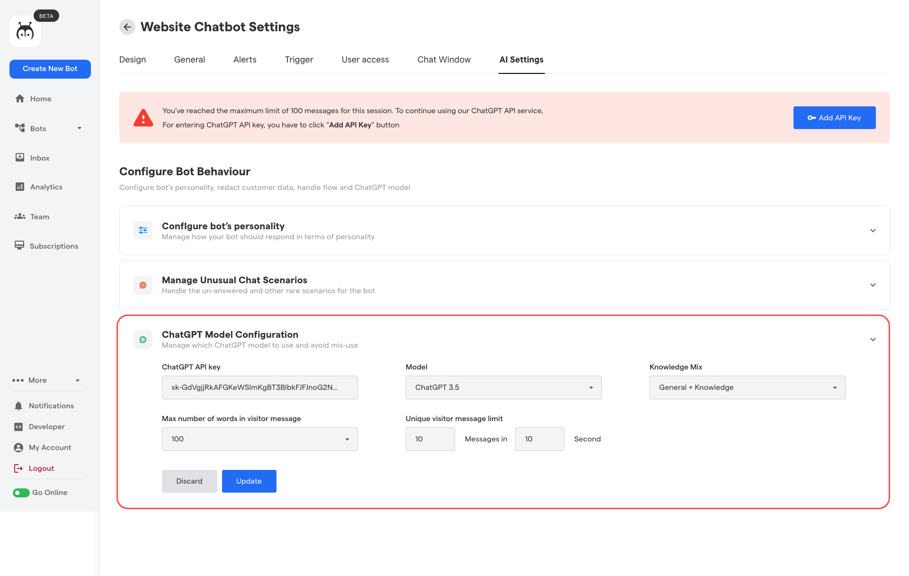
Task: Click the back arrow navigation icon
Action: tap(127, 27)
